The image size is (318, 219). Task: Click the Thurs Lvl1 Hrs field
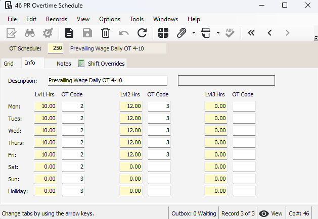[46, 142]
